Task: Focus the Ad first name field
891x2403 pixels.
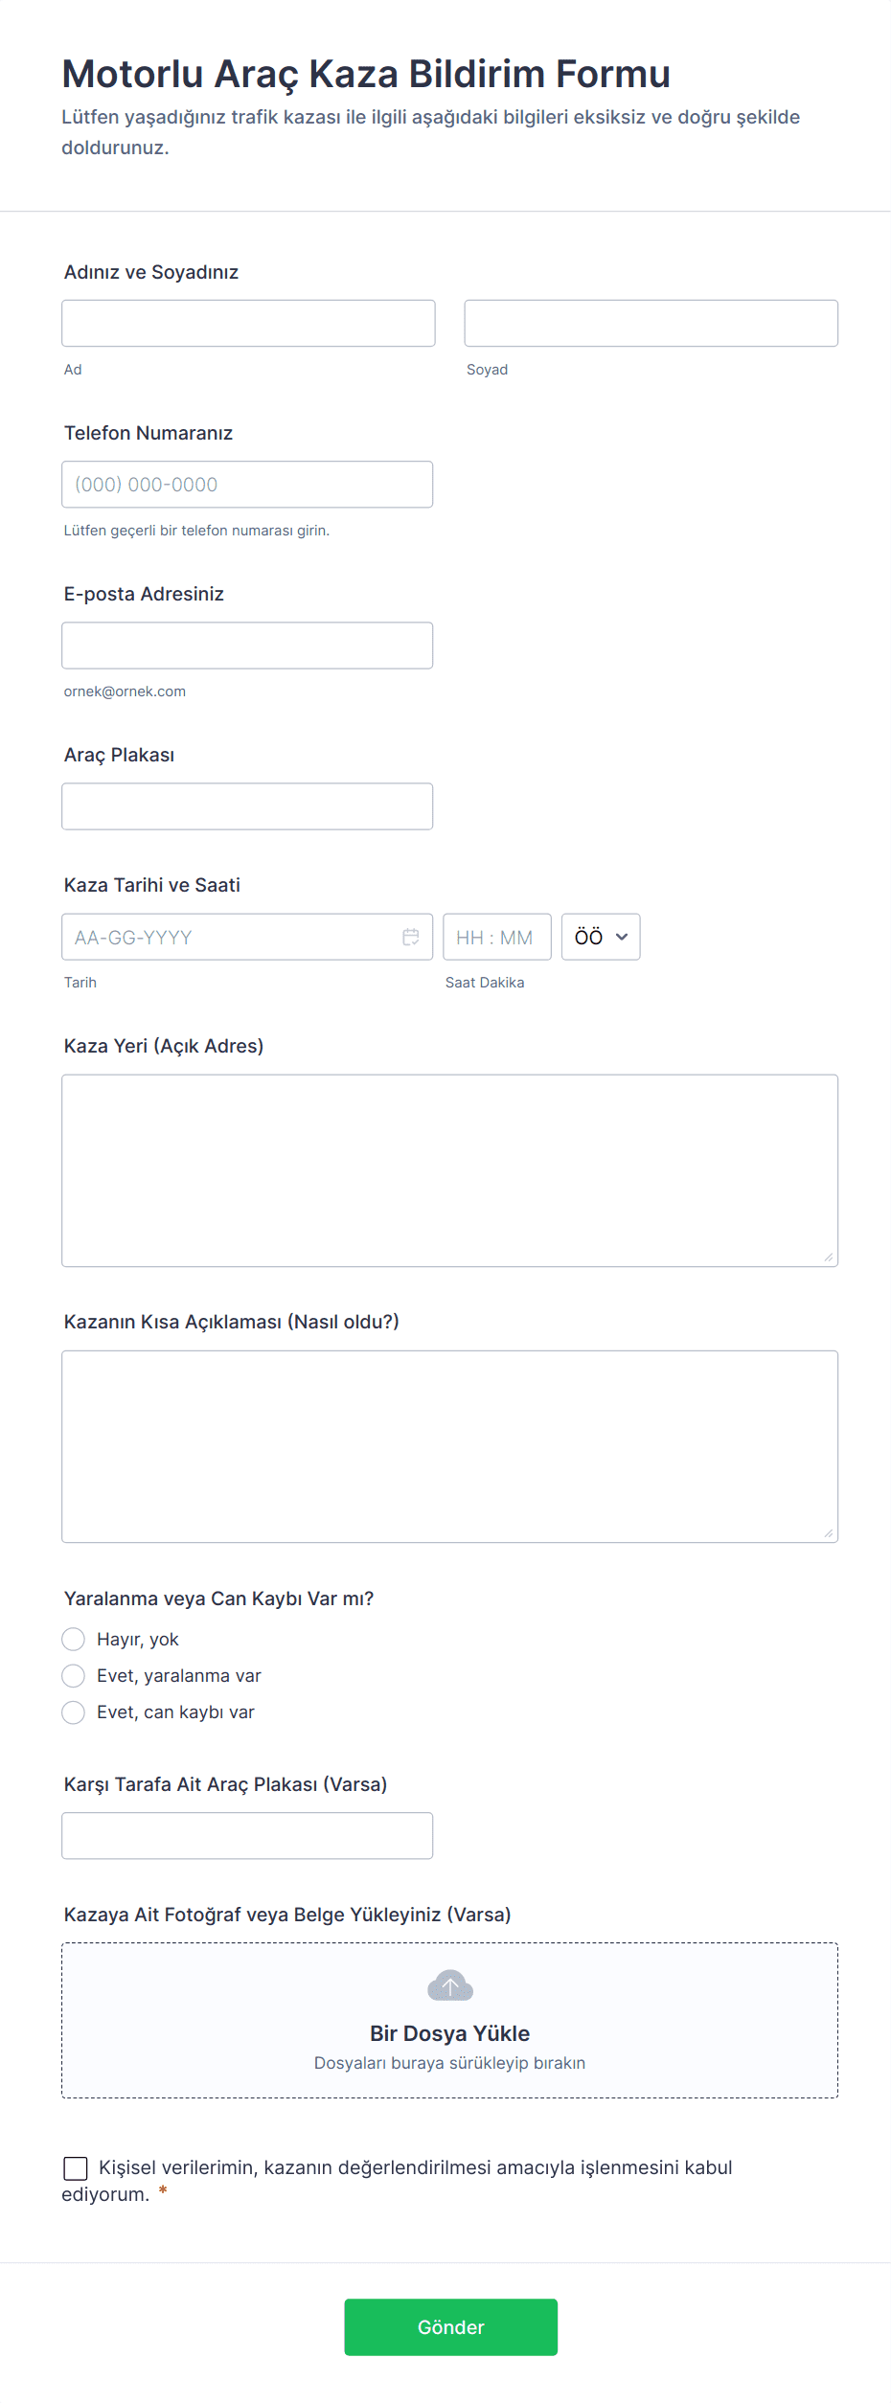Action: pos(249,324)
